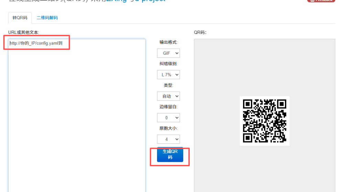Switch to the 转QR码 tab
Screen dimensions: 352x192
point(20,18)
